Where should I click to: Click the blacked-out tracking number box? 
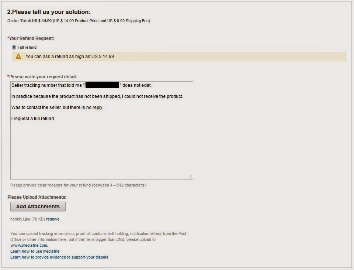coord(102,85)
